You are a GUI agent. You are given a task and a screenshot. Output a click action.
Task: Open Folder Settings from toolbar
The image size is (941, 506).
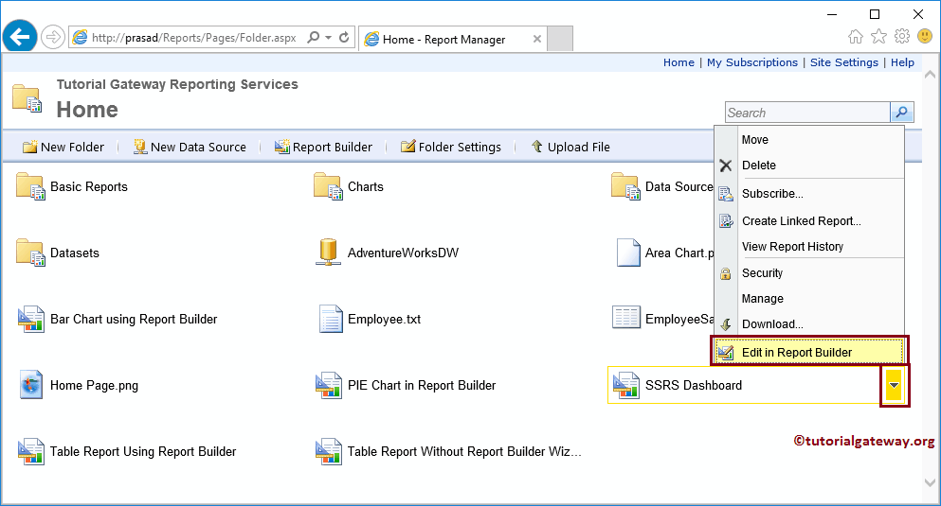click(x=451, y=147)
